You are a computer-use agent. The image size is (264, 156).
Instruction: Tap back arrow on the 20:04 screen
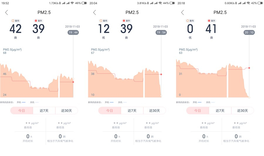(94, 13)
